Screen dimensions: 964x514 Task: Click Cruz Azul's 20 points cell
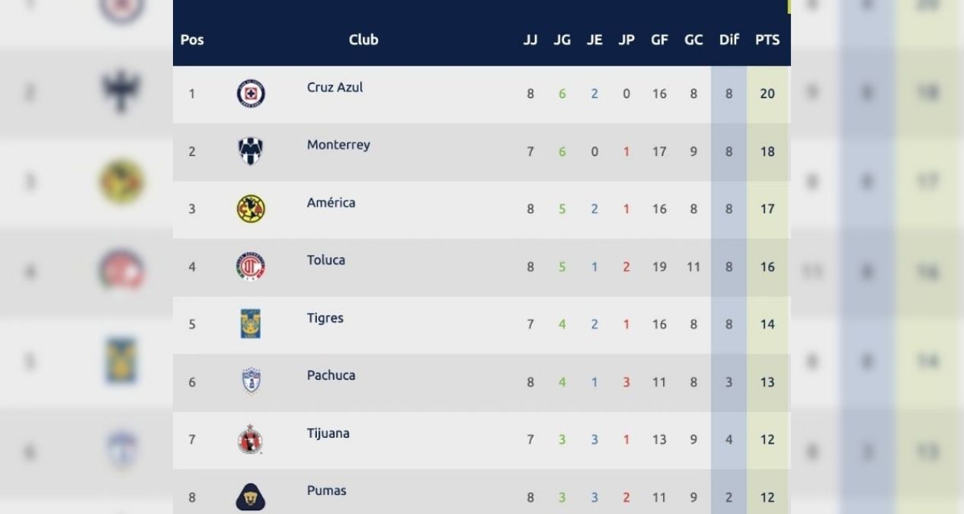pos(767,94)
